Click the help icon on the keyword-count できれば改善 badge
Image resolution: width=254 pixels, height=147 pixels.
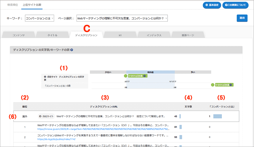231,85
